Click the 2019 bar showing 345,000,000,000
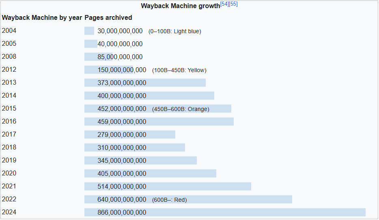Screen dimensions: 379x220 [x=140, y=160]
